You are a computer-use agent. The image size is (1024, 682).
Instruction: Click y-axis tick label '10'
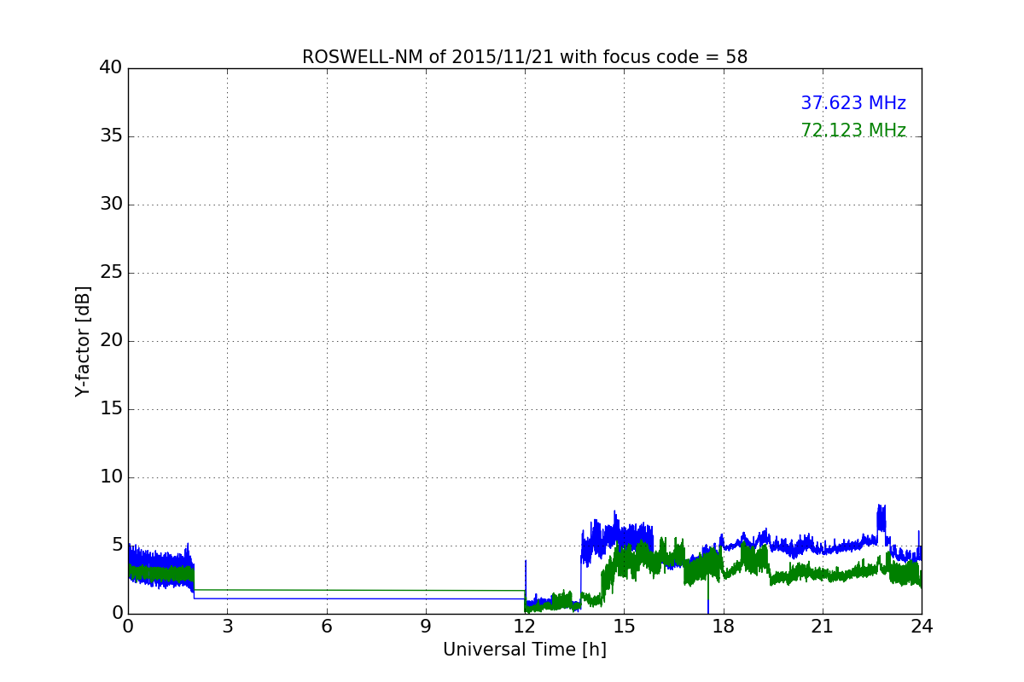(x=111, y=477)
